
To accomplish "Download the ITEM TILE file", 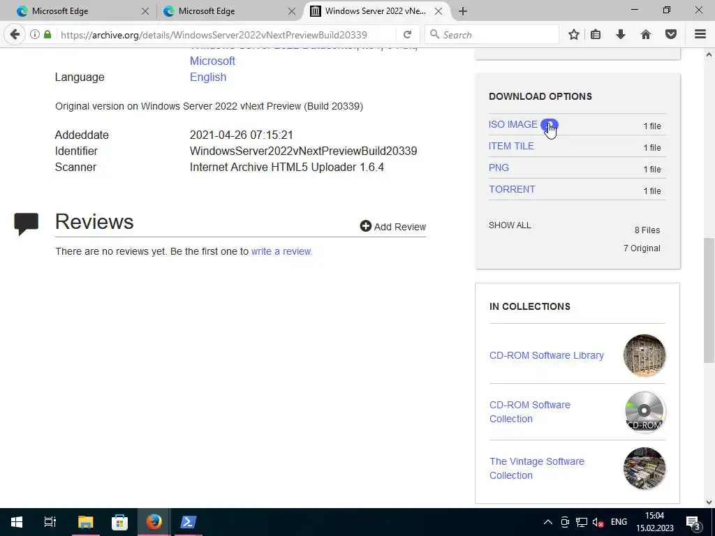I will point(511,146).
